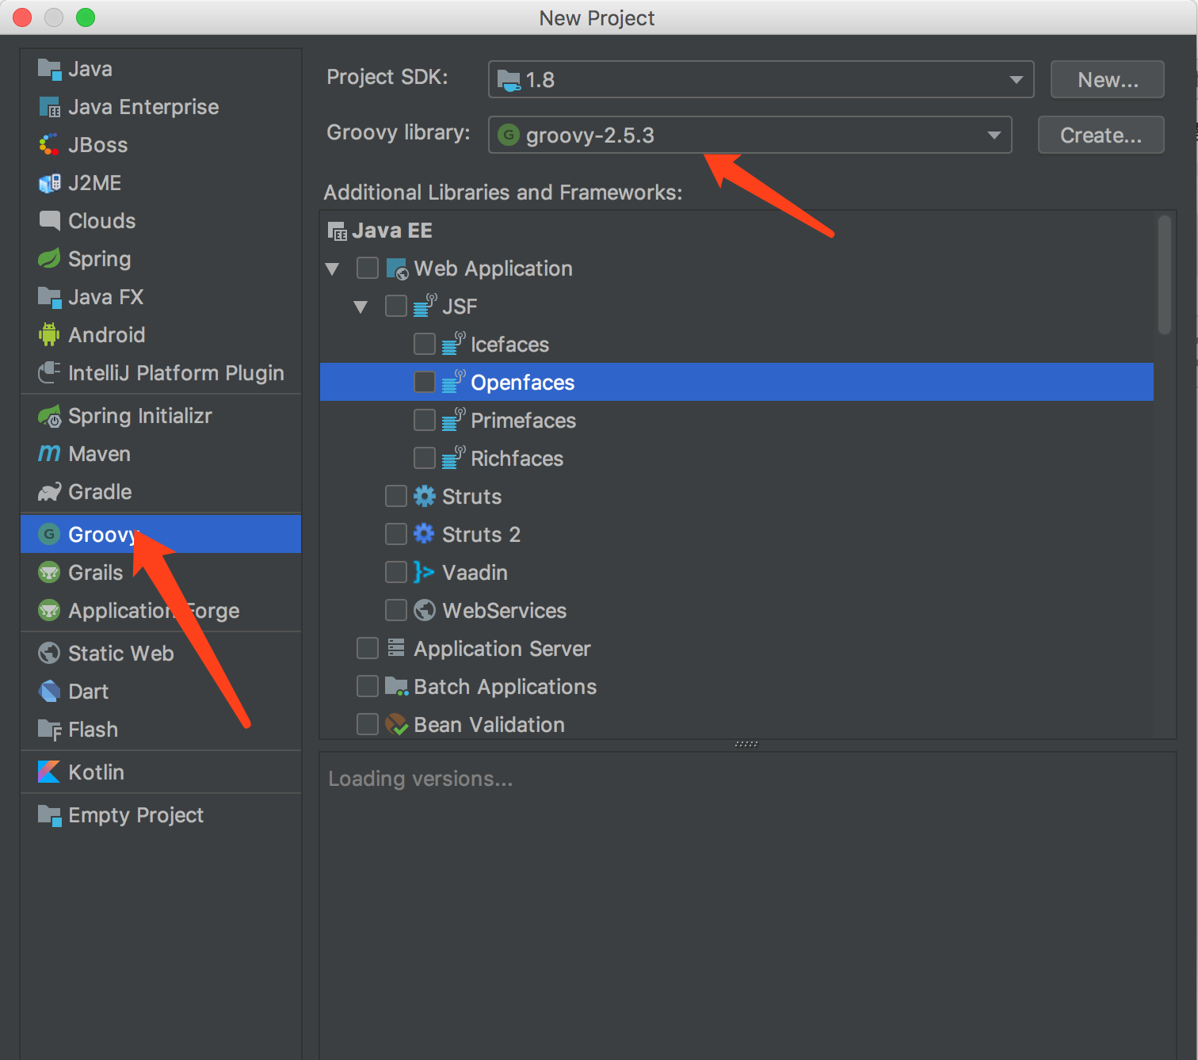
Task: Enable the Struts 2 checkbox
Action: pos(395,534)
